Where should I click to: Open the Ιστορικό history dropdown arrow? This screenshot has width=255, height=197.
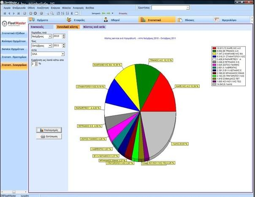tap(112, 14)
